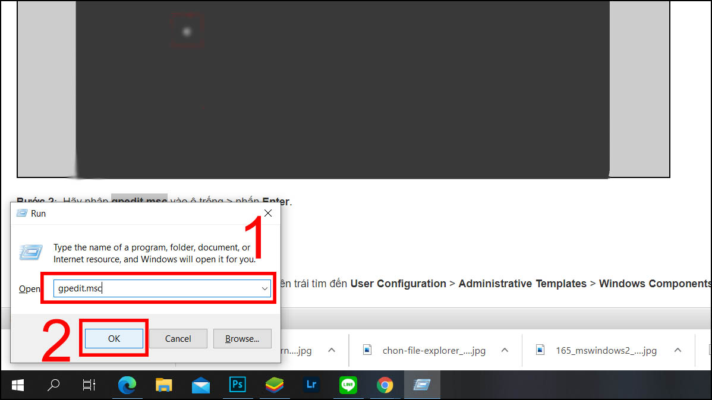Expand the Open field dropdown in Run dialog

264,288
